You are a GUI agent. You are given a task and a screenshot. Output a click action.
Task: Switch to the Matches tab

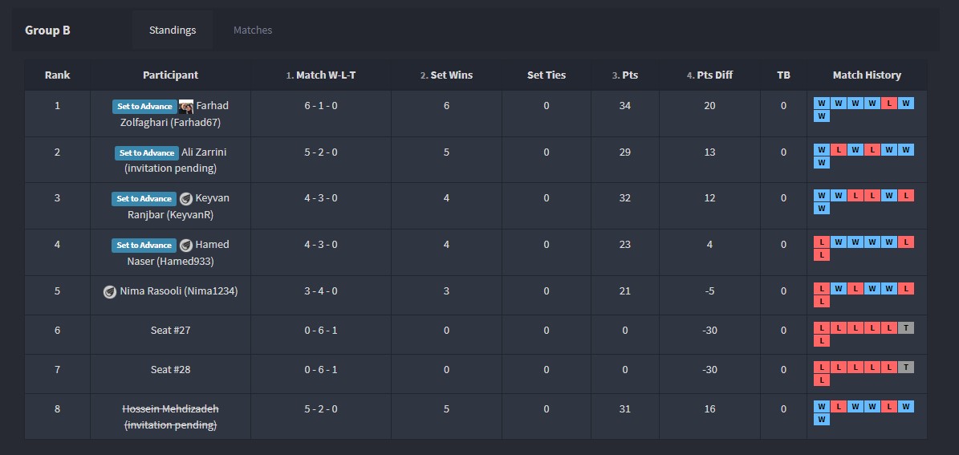[x=253, y=30]
